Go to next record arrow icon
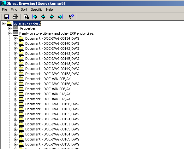Screen dimensions: 184x149 pos(52,17)
